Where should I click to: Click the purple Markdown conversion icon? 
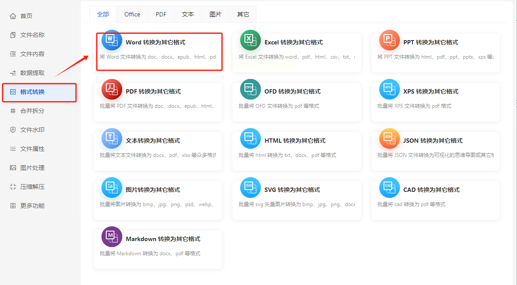pos(112,237)
